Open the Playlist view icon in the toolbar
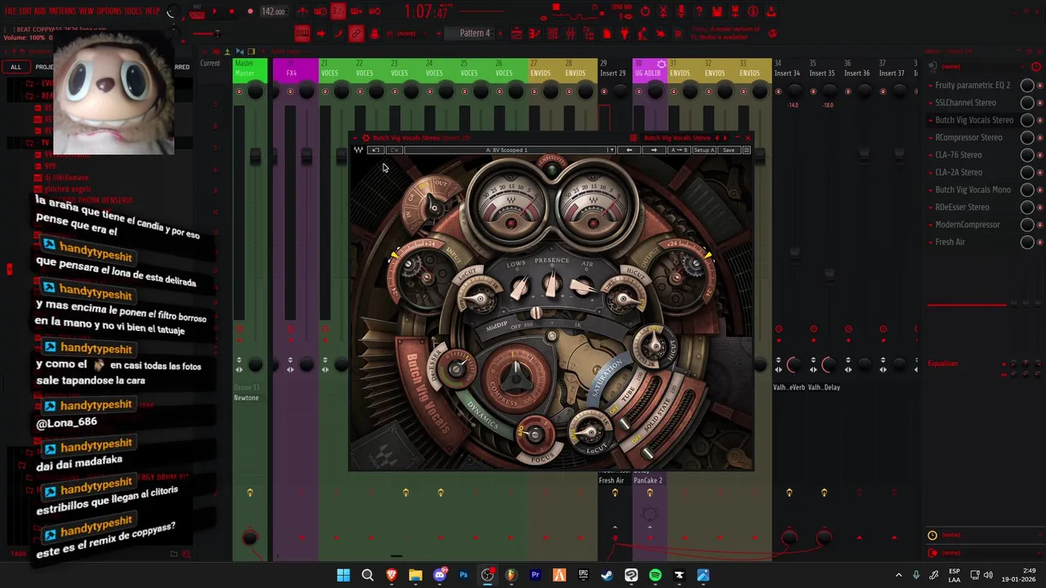The image size is (1046, 588). [516, 33]
